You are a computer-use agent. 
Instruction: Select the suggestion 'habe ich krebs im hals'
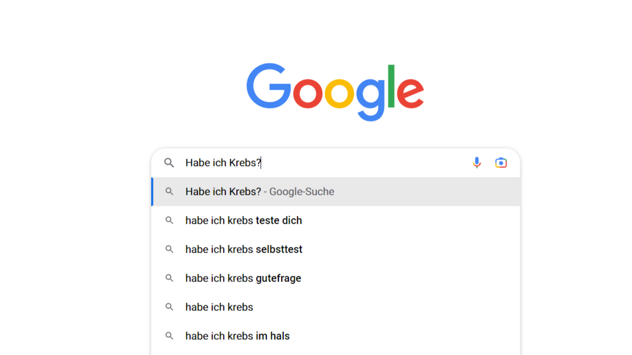pyautogui.click(x=237, y=336)
